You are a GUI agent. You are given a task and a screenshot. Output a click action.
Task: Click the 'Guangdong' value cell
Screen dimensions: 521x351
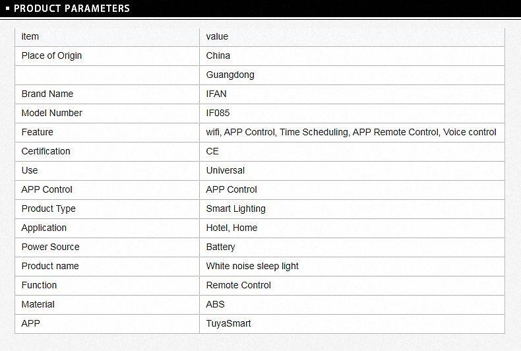point(230,75)
